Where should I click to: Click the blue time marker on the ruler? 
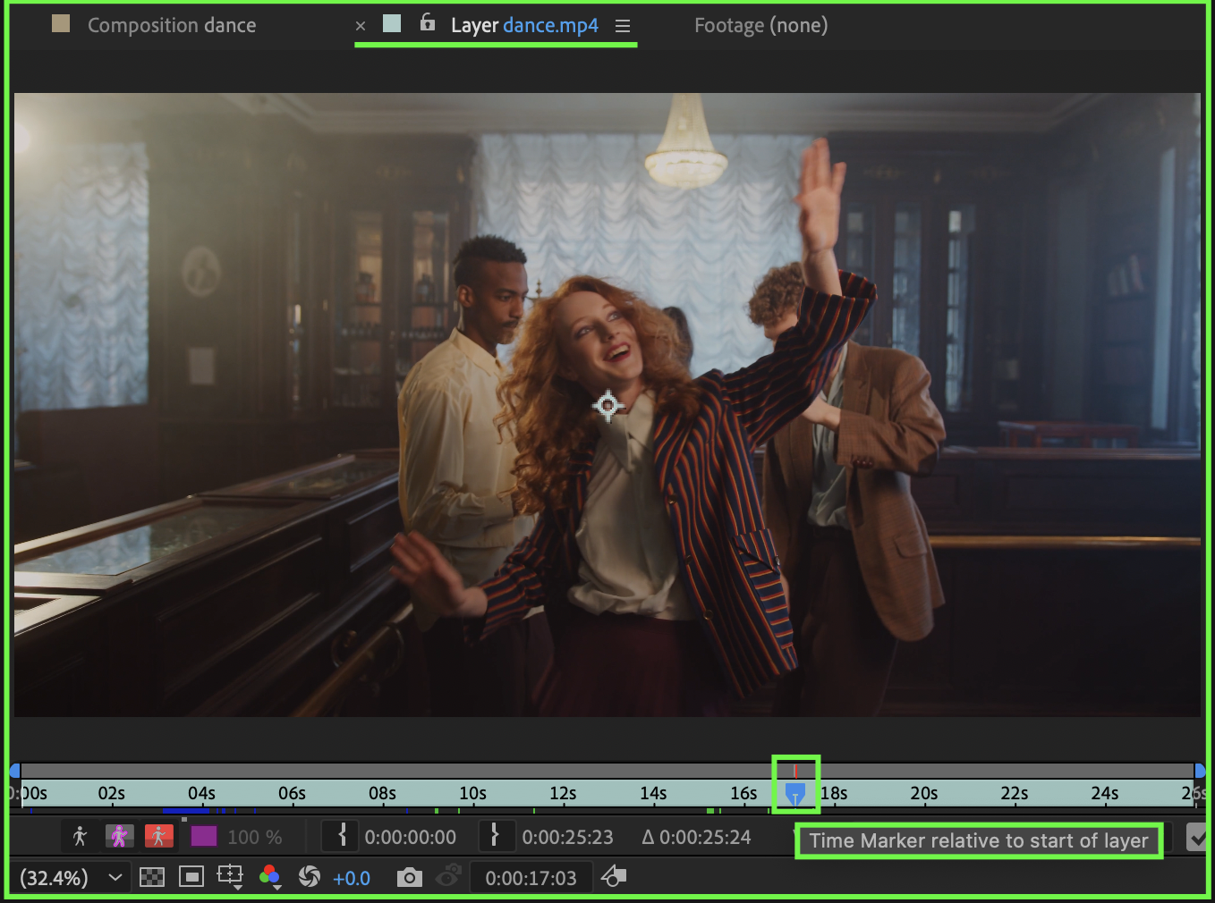[x=794, y=792]
